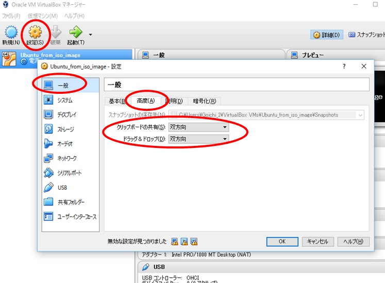Click first invalid-settings warning icon
Viewport: 385px width, 283px height.
pyautogui.click(x=175, y=242)
